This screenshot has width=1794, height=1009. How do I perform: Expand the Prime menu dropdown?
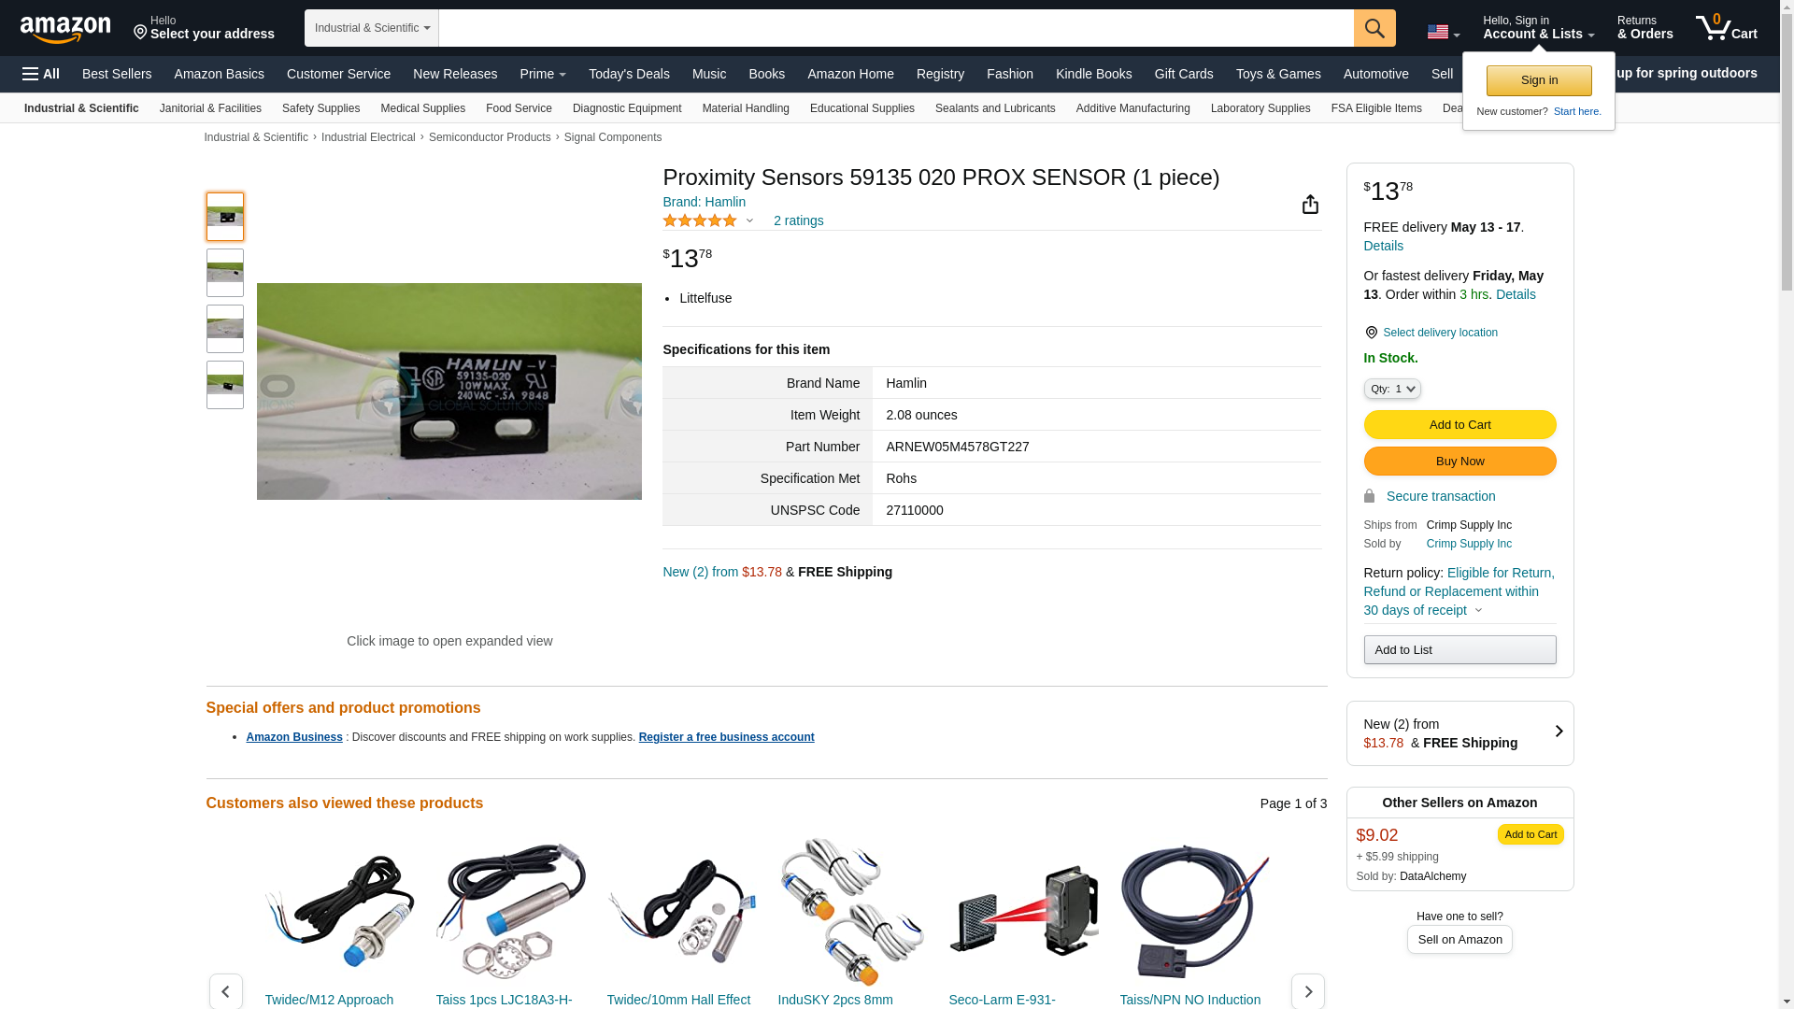click(543, 74)
